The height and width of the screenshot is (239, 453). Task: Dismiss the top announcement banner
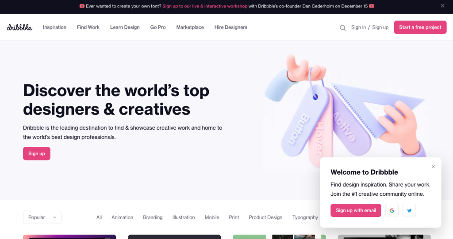pos(442,6)
